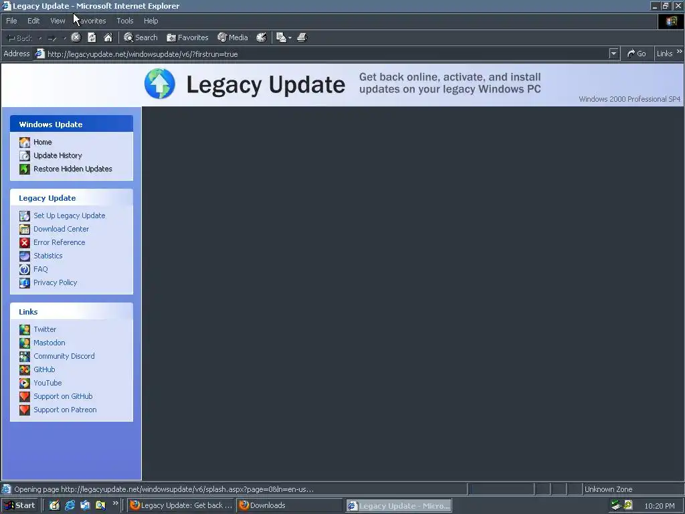Open the View menu
Viewport: 685px width, 514px height.
58,21
